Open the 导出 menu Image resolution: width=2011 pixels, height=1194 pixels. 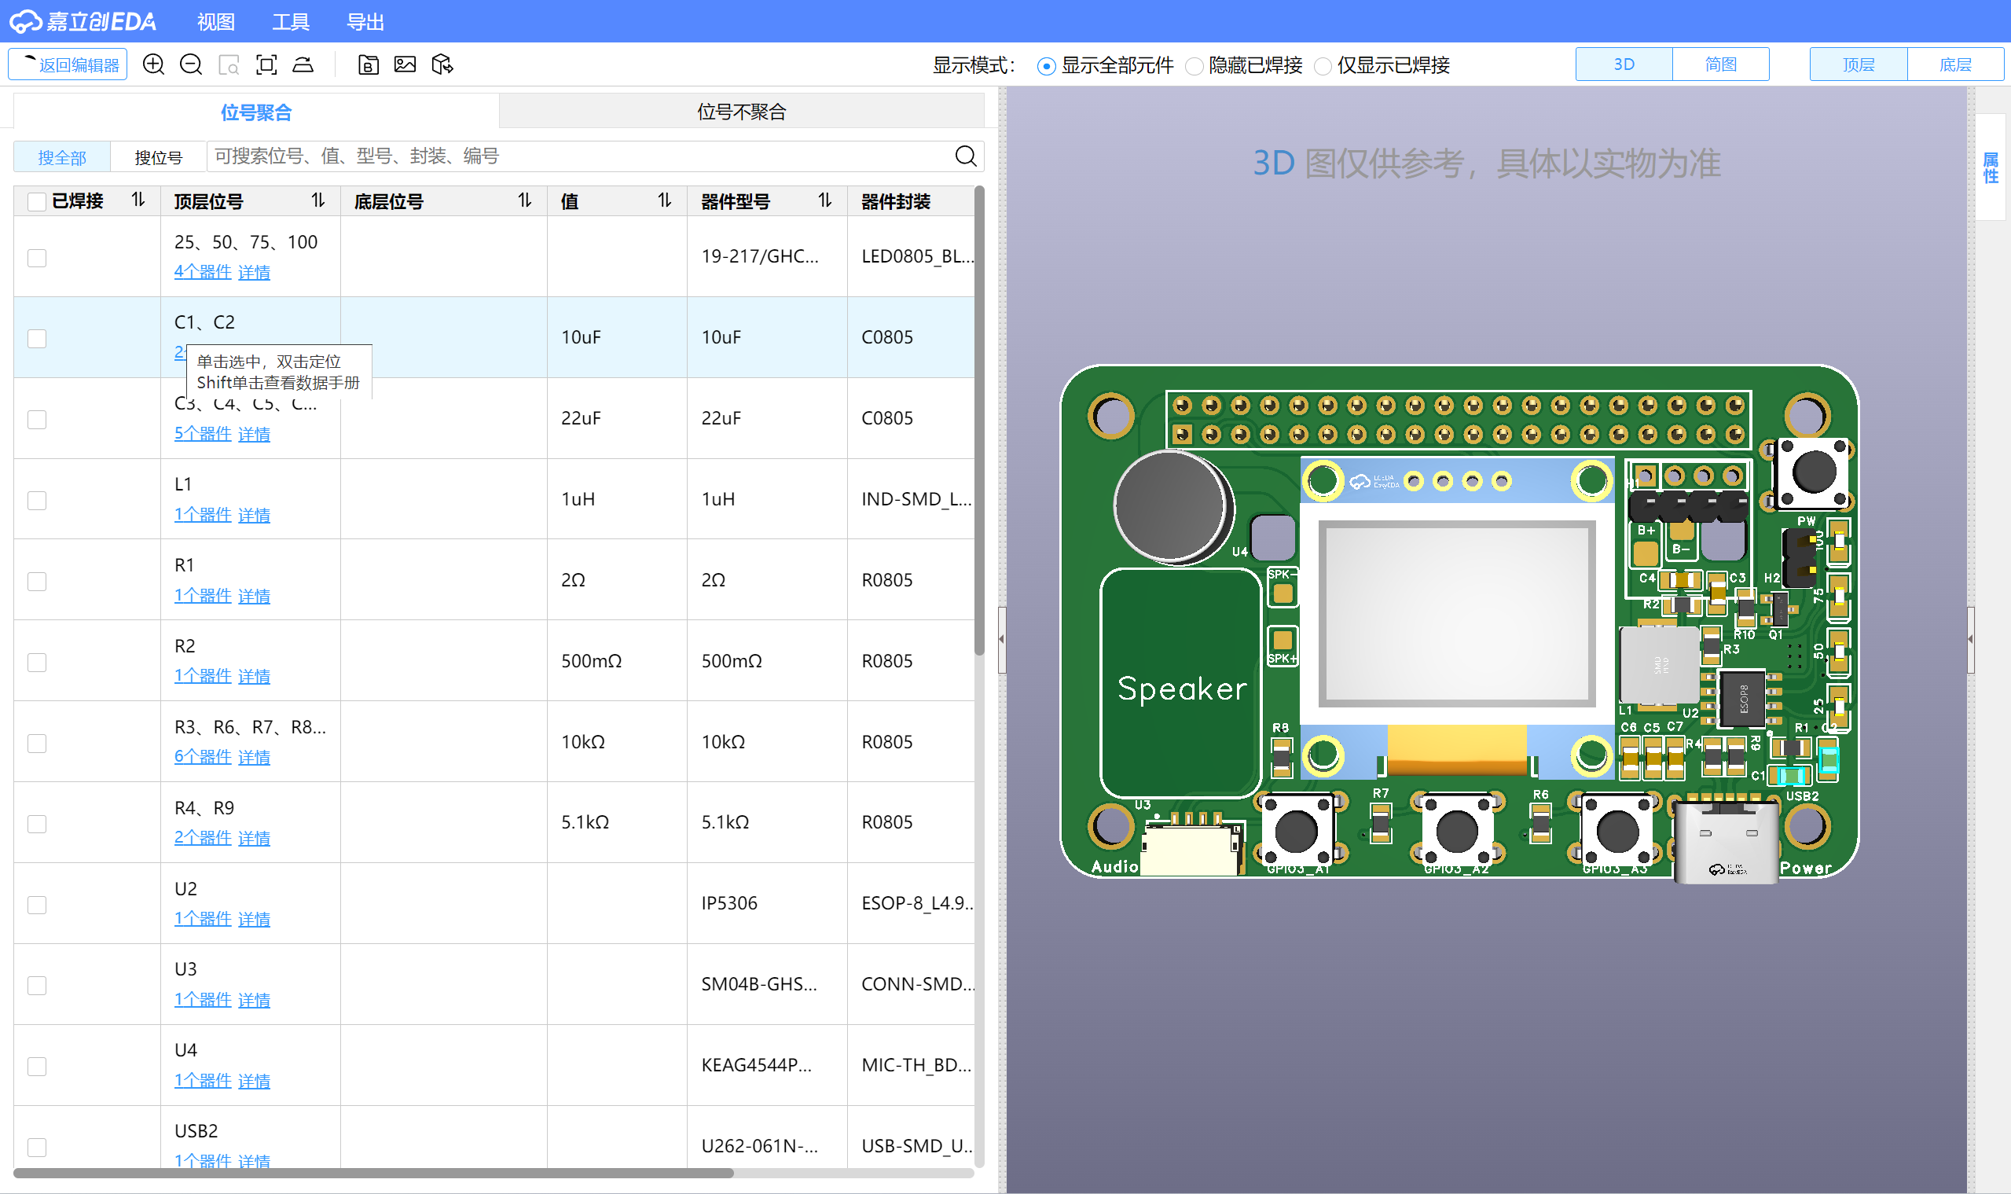click(365, 22)
